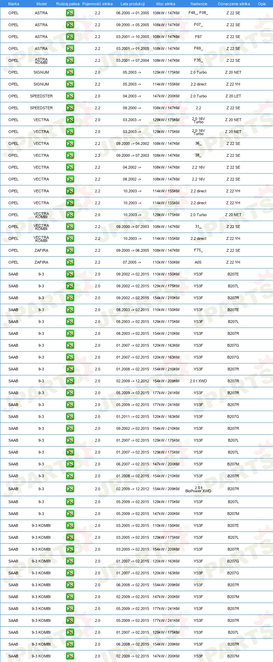Image resolution: width=273 pixels, height=662 pixels.
Task: Select '110kW / 150KM' in Zafira row
Action: coord(166,262)
